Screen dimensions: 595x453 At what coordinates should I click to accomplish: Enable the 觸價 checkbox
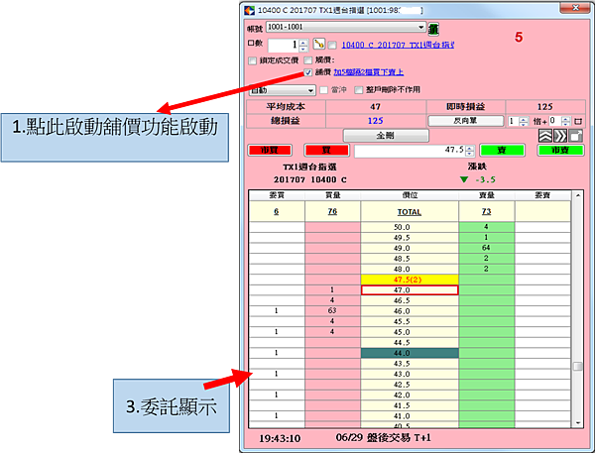click(x=308, y=60)
